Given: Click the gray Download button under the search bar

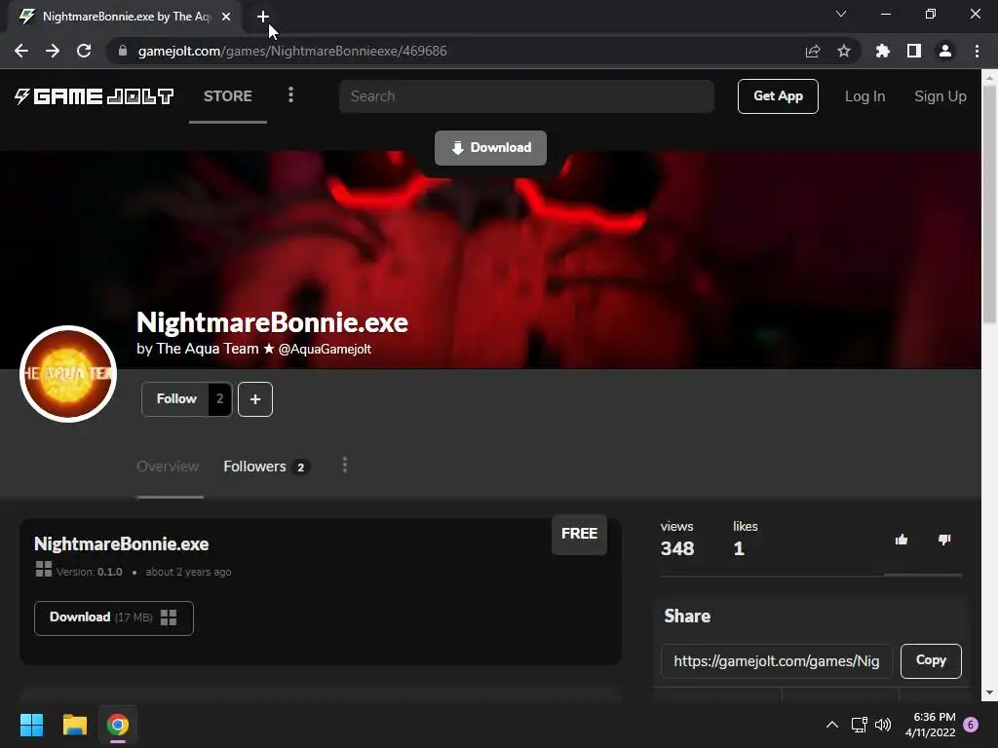Looking at the screenshot, I should click(x=491, y=148).
